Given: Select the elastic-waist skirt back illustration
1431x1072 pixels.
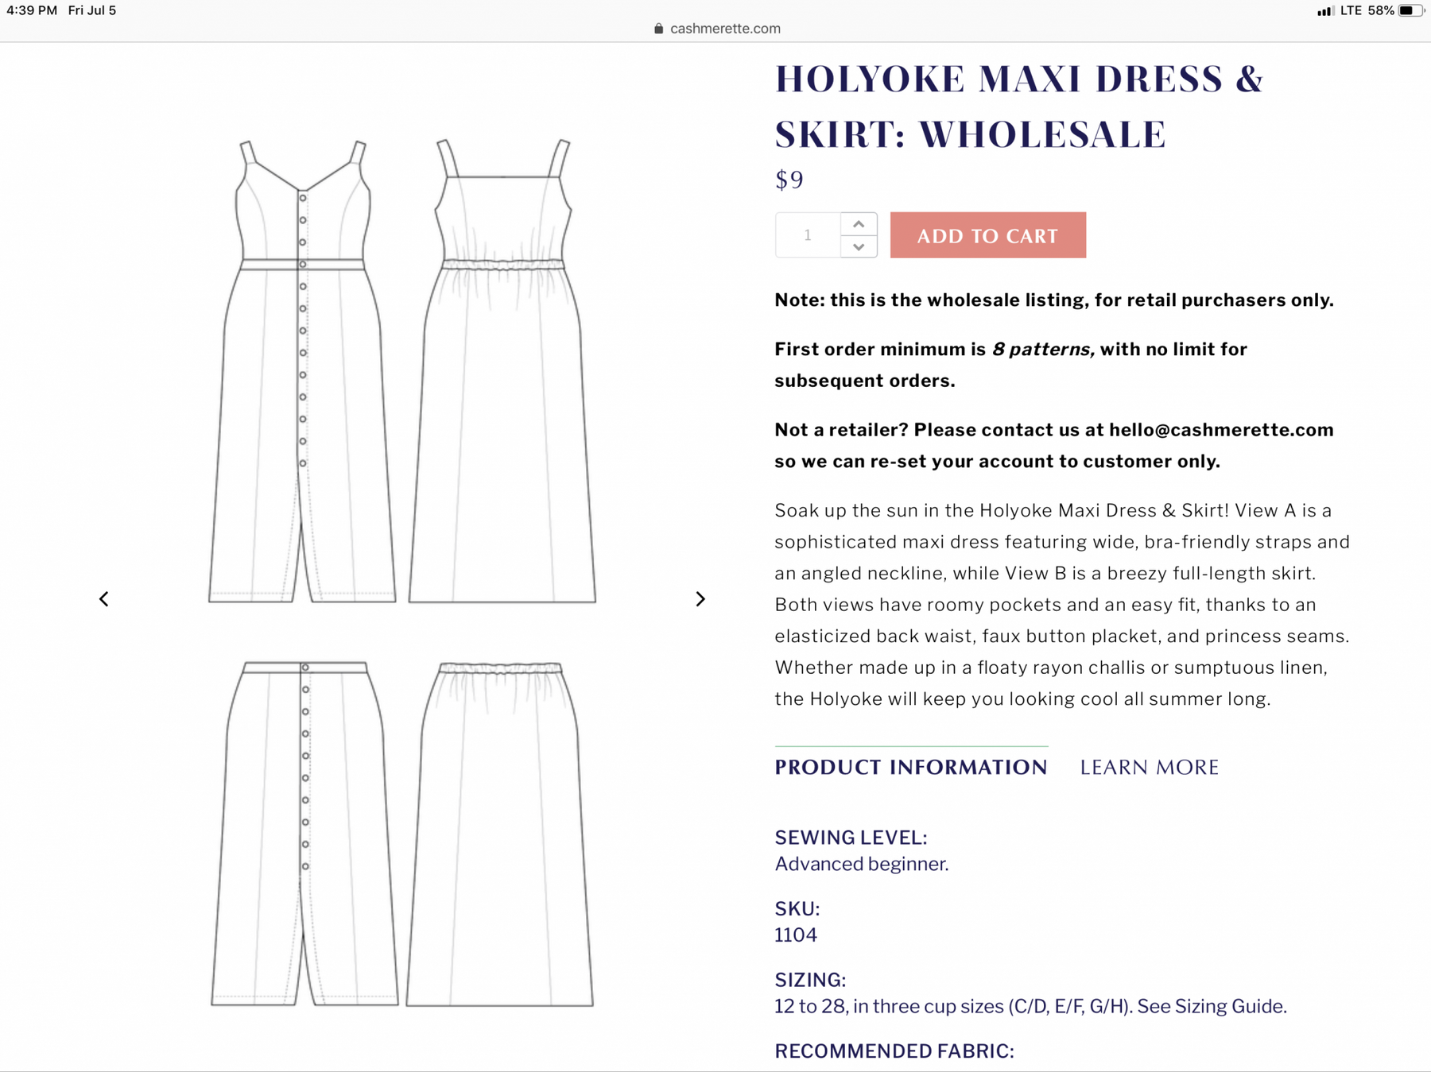Looking at the screenshot, I should [x=500, y=834].
